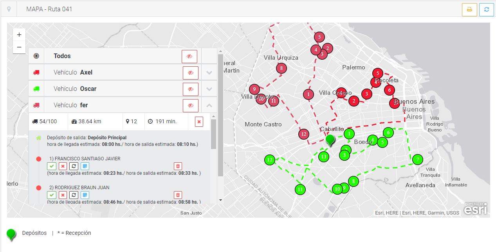Expand the Vehículo Axel details

coord(209,73)
